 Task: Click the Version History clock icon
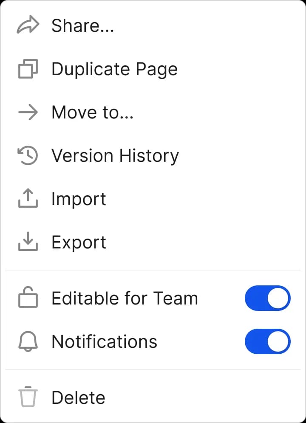[28, 156]
